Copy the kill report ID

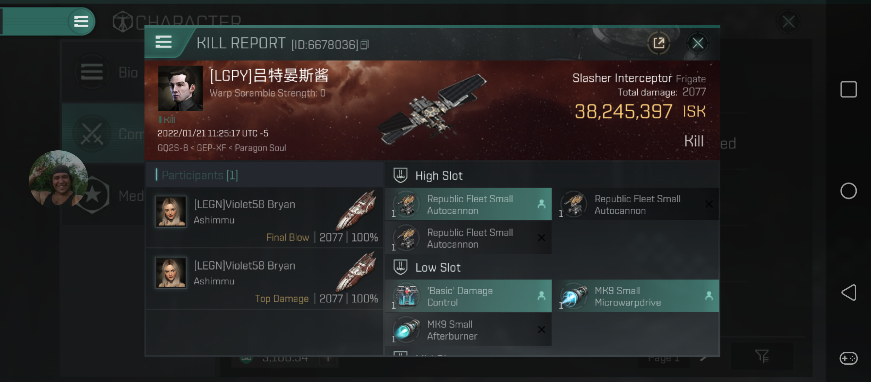coord(365,45)
